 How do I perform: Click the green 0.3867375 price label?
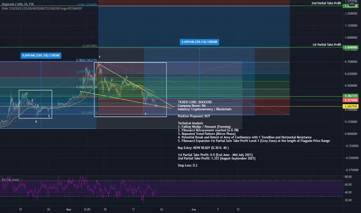coord(351,96)
